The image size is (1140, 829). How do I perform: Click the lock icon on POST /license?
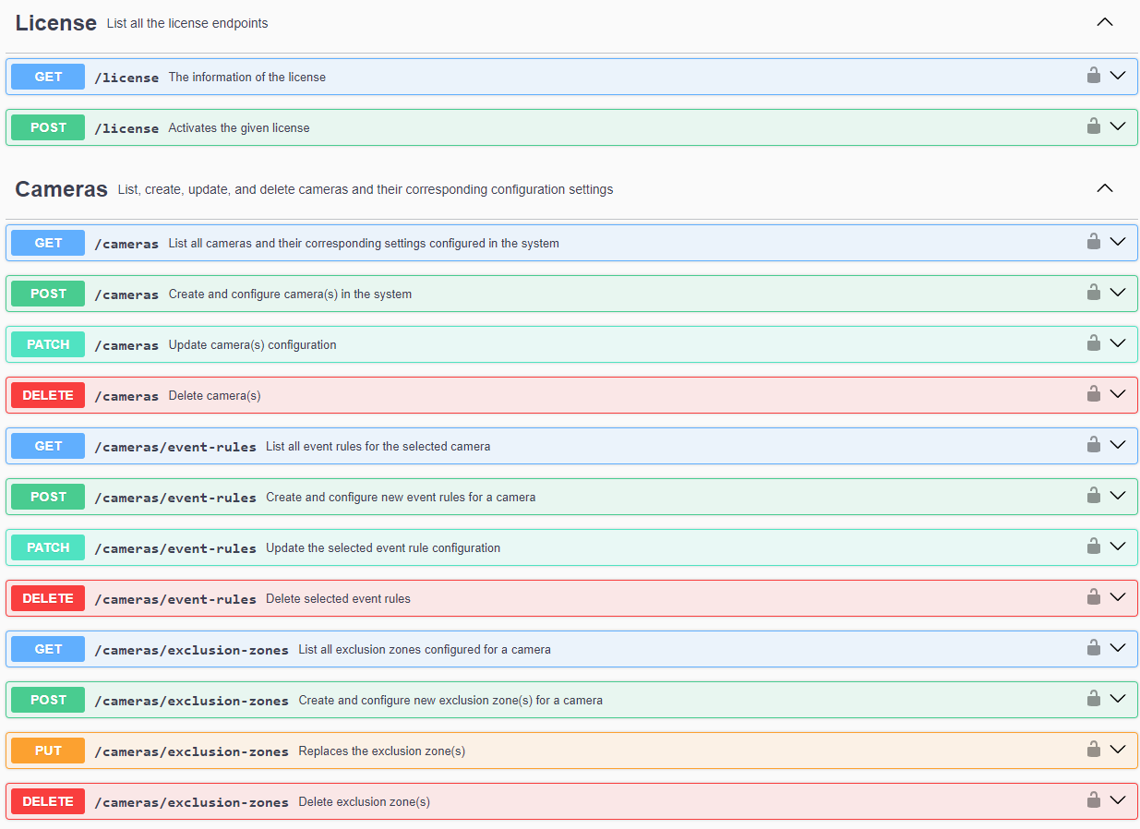point(1094,126)
